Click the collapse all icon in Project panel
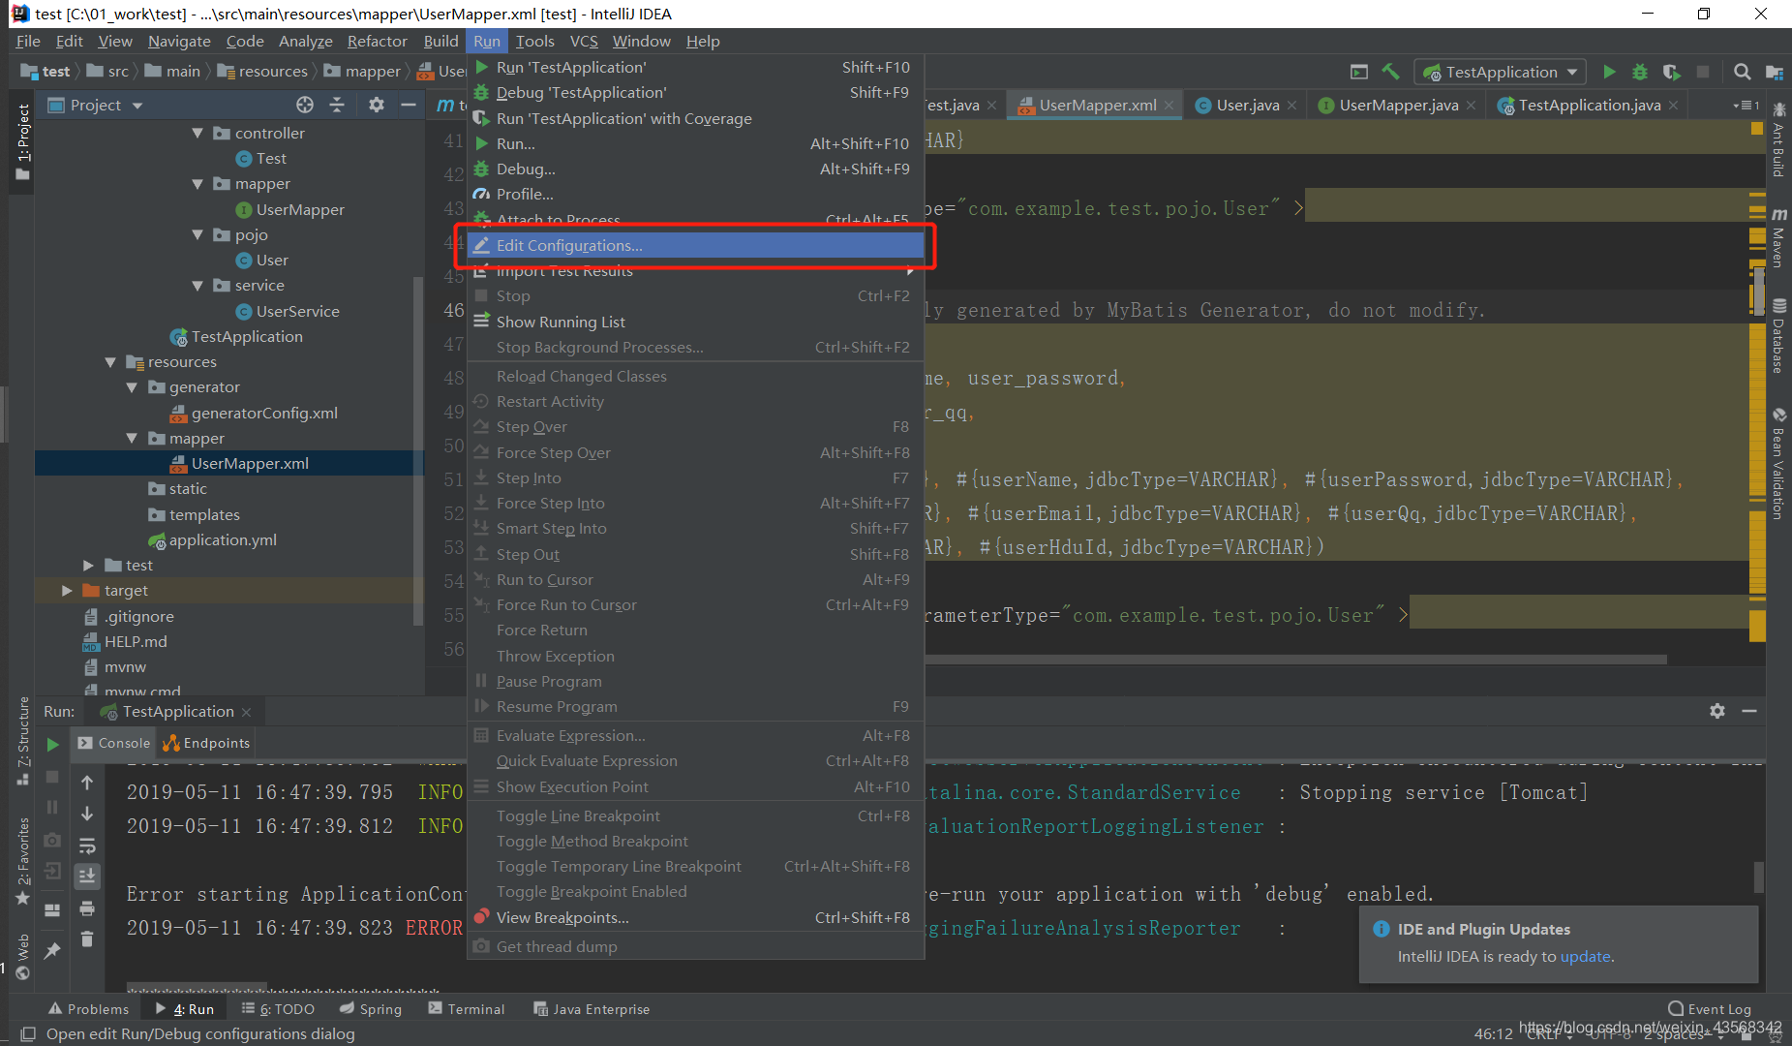This screenshot has width=1792, height=1046. (337, 105)
